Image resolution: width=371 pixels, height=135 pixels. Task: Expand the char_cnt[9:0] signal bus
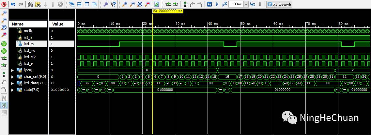click(12, 76)
